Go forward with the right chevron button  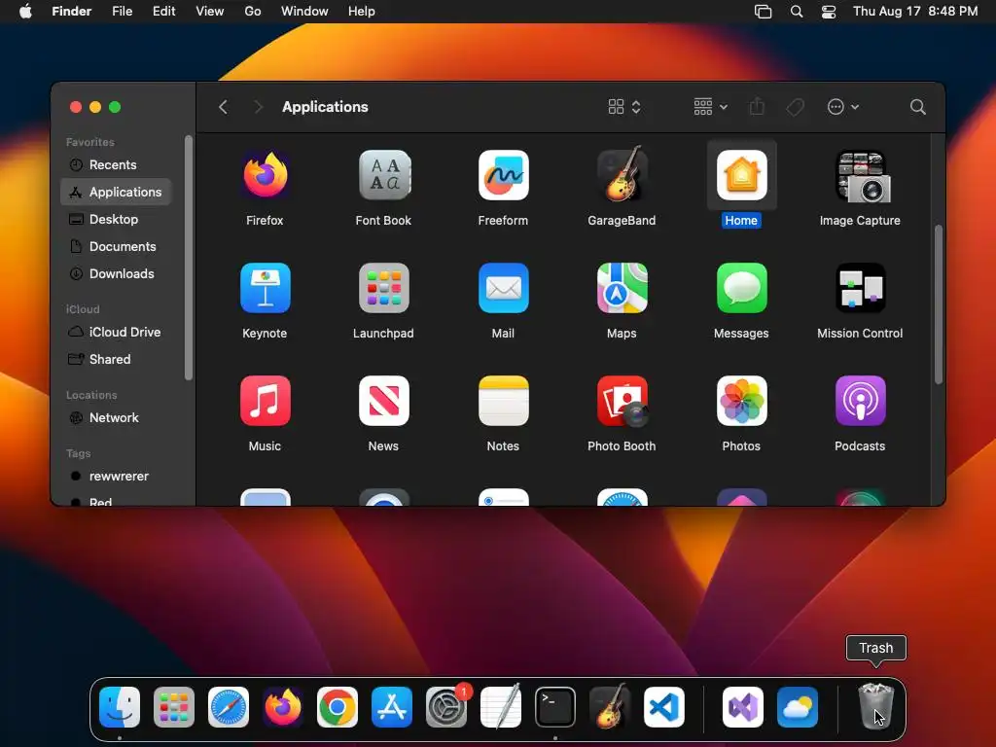pos(258,107)
